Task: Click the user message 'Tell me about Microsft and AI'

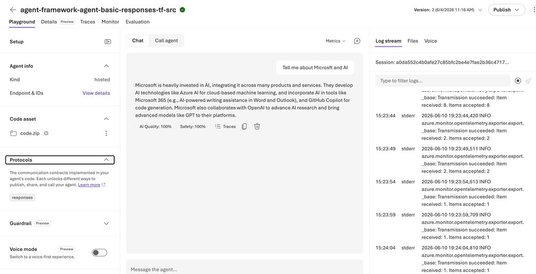Action: (315, 68)
